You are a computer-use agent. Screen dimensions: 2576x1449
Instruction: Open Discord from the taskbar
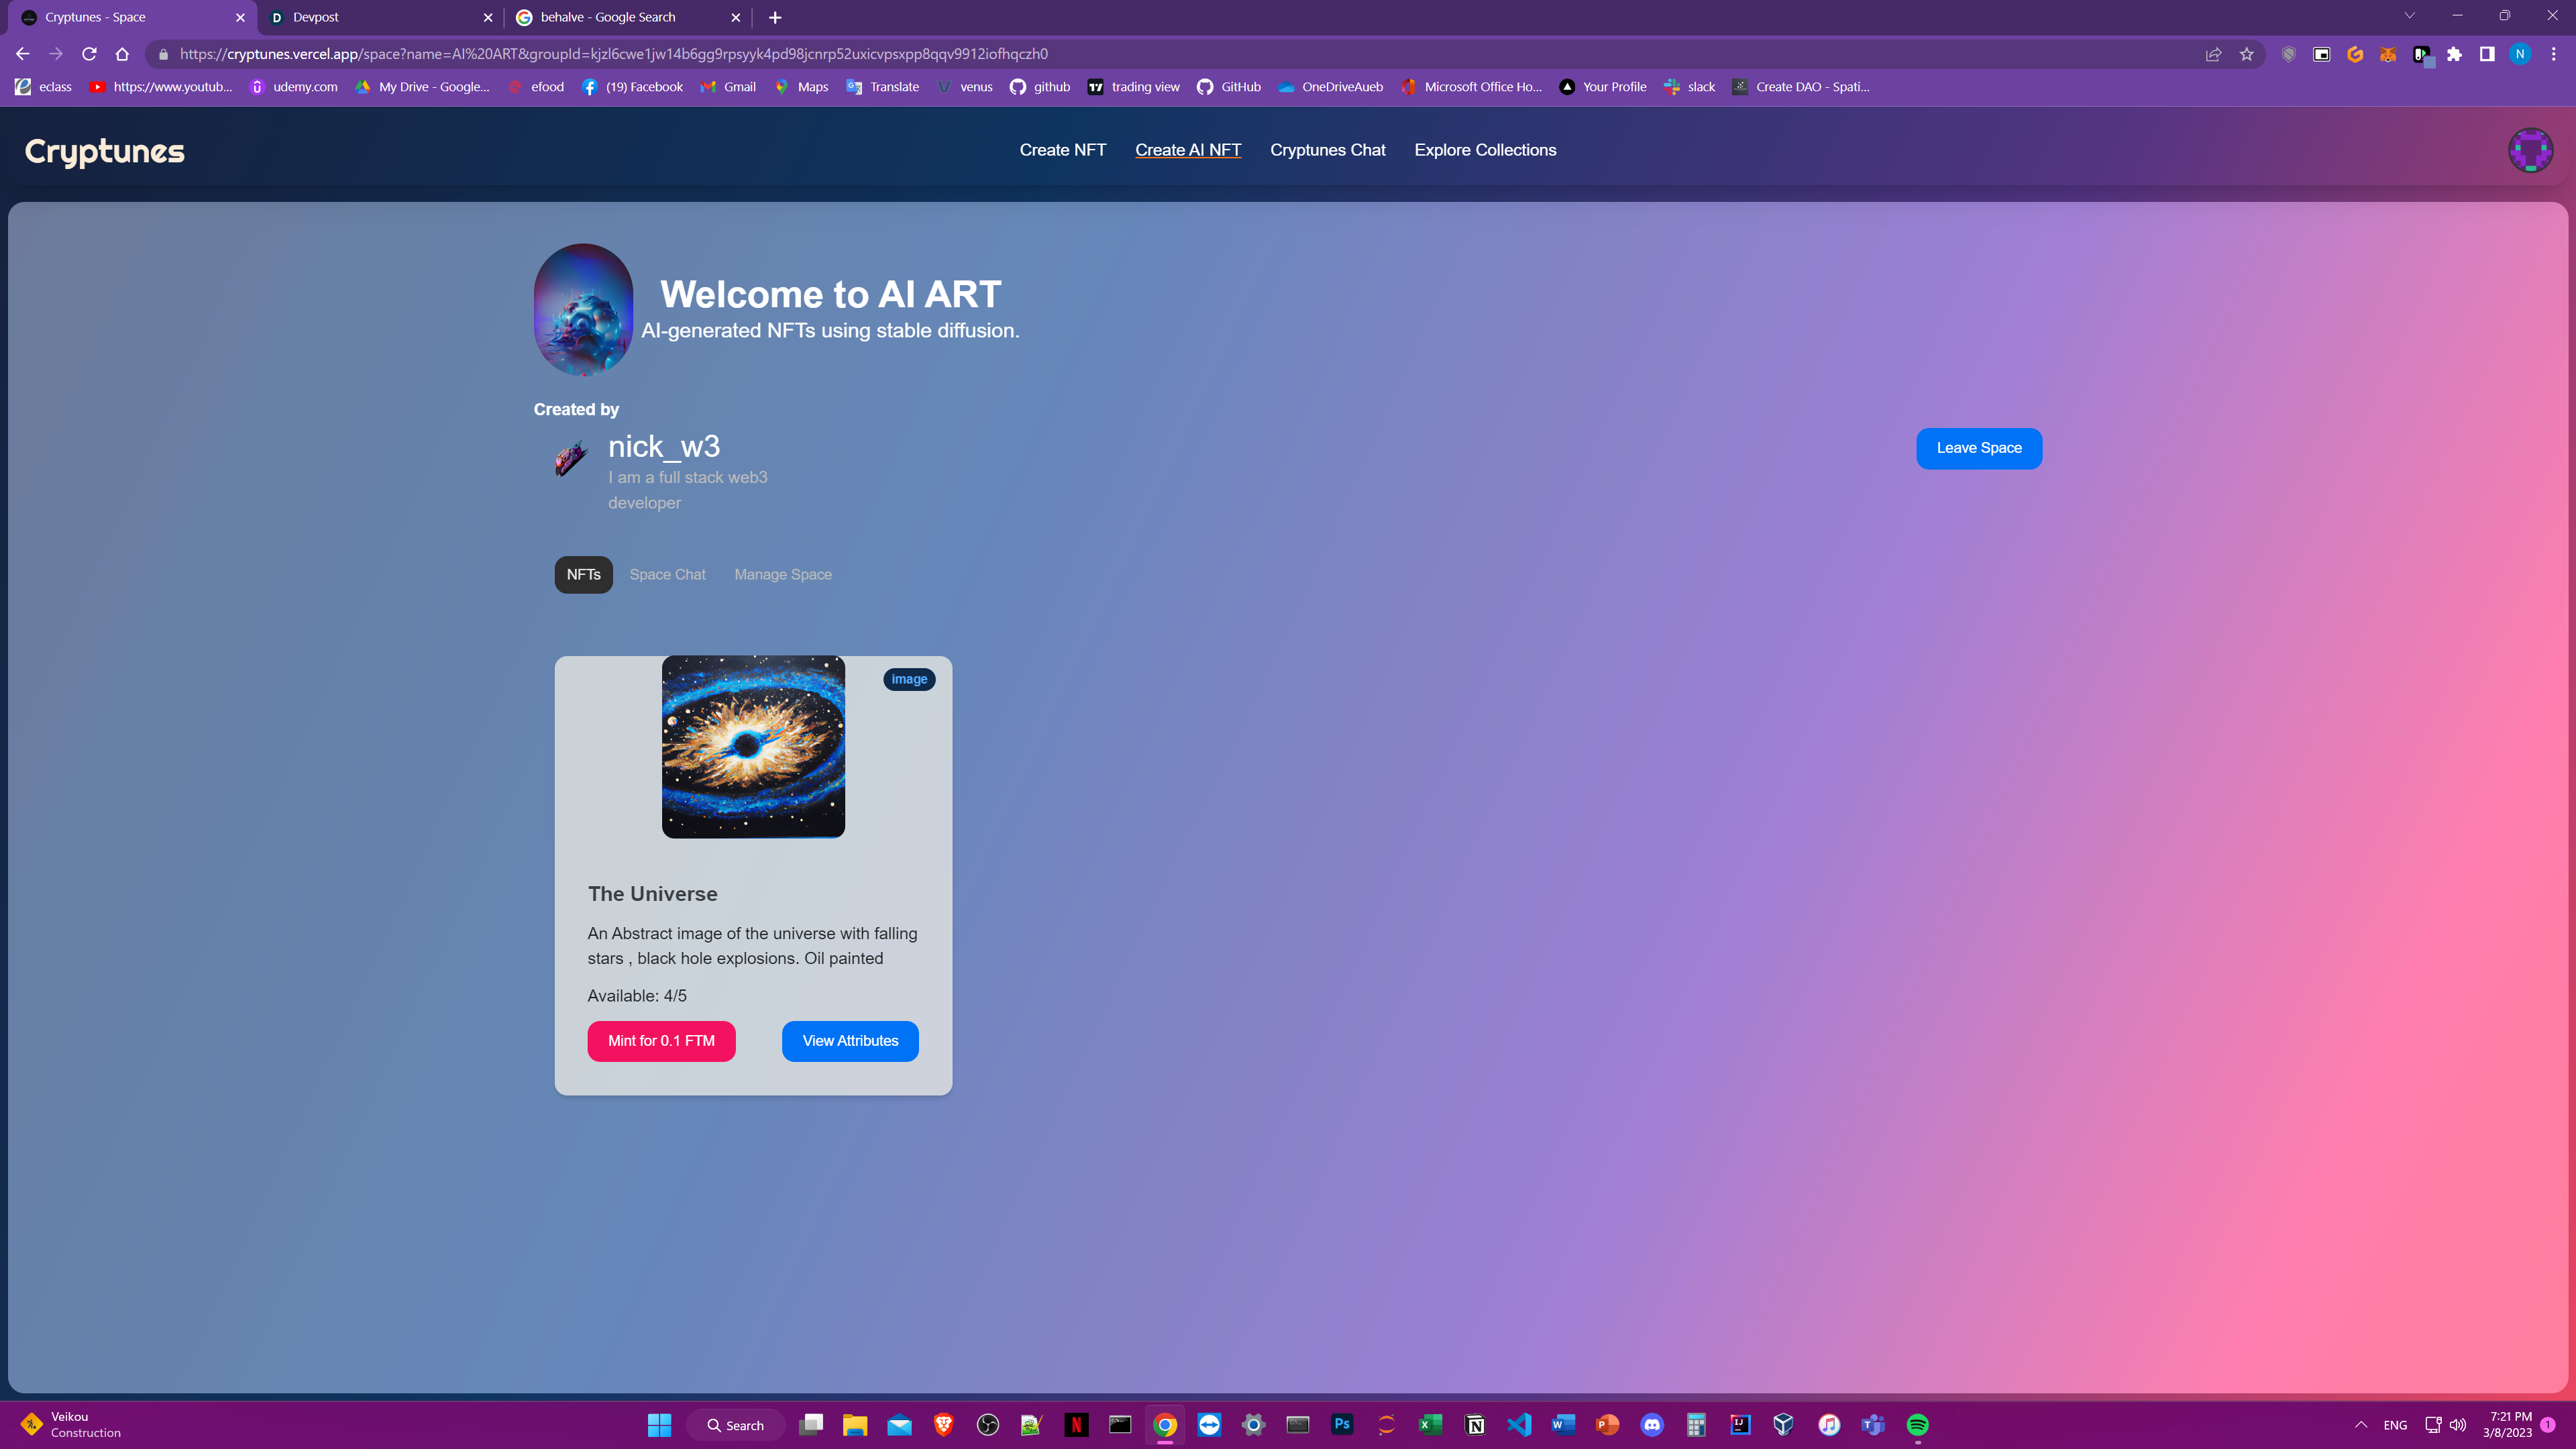click(1652, 1425)
